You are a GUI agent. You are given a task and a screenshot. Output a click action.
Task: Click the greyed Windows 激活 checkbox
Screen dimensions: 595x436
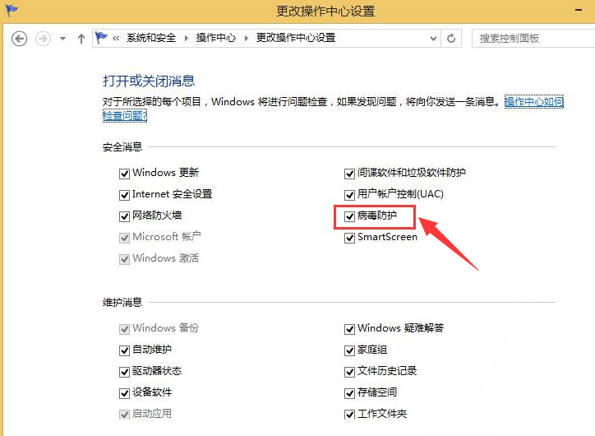124,259
